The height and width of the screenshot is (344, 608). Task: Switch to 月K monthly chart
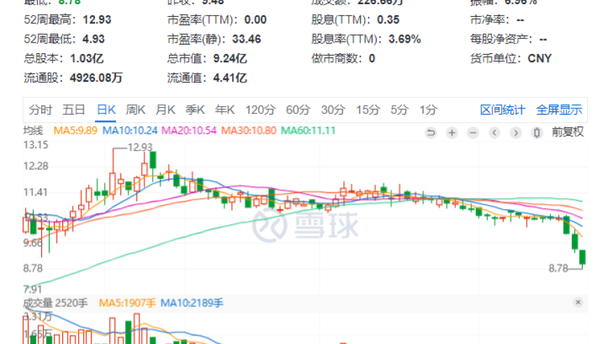coord(166,110)
